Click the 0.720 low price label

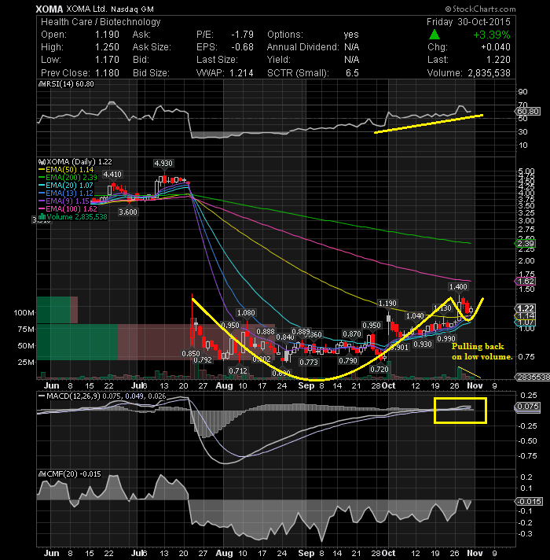pyautogui.click(x=379, y=369)
